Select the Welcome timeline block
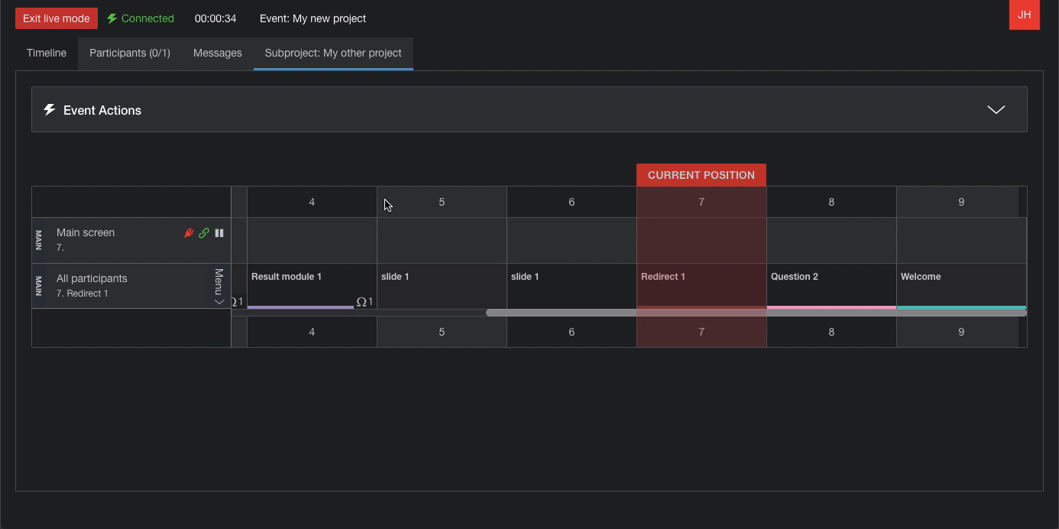Image resolution: width=1059 pixels, height=529 pixels. pos(960,286)
